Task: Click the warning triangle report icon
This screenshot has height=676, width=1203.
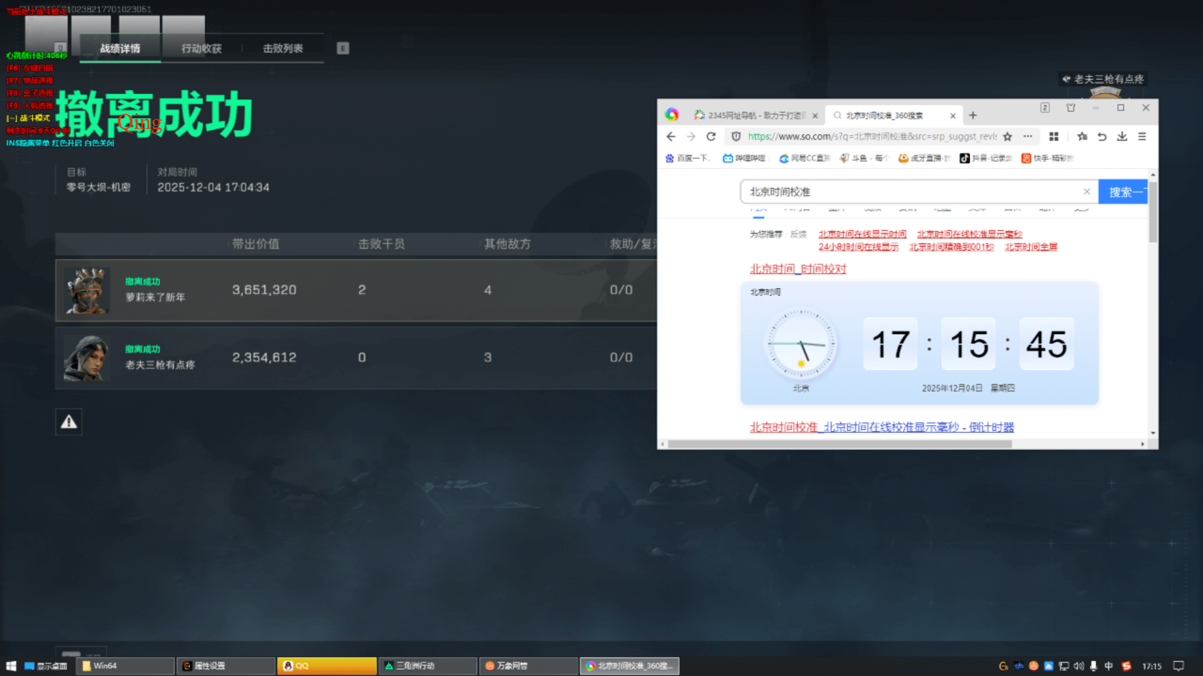Action: (x=69, y=422)
